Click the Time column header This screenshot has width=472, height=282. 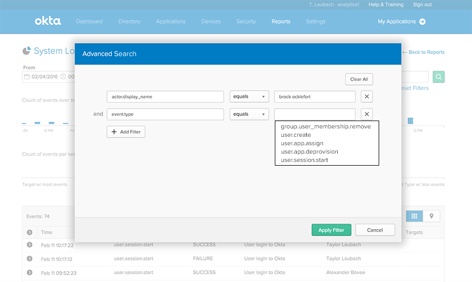pyautogui.click(x=46, y=232)
